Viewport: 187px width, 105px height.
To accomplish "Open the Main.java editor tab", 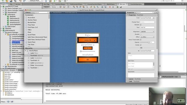I will pos(122,4).
